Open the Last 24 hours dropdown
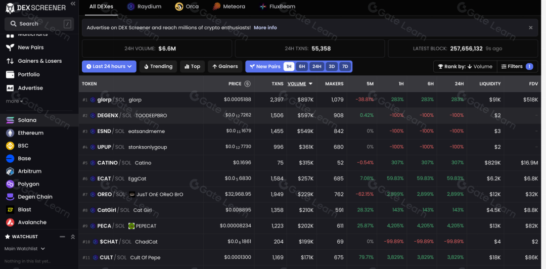546x269 pixels. click(x=109, y=67)
